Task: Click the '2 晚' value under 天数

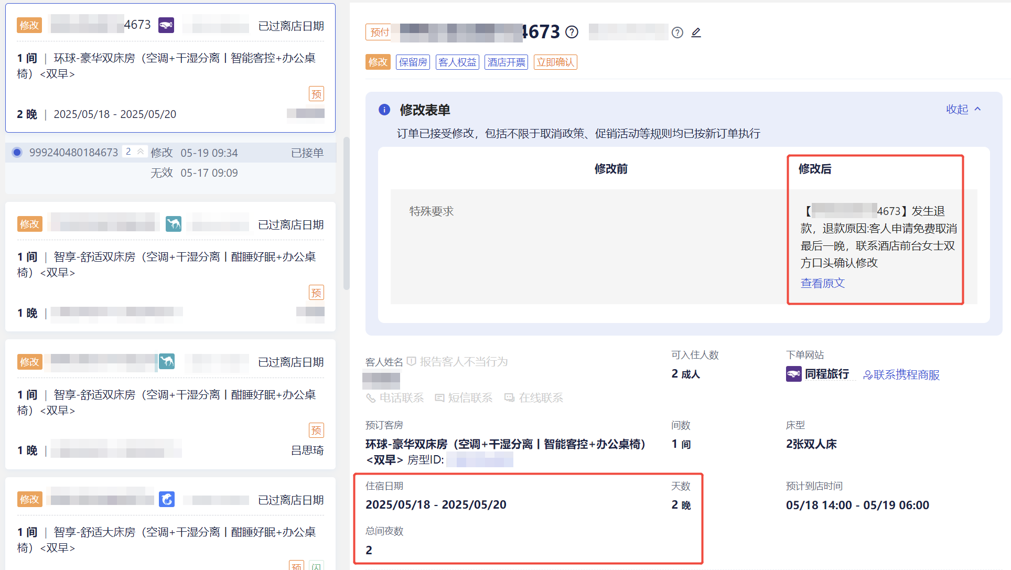Action: [682, 505]
